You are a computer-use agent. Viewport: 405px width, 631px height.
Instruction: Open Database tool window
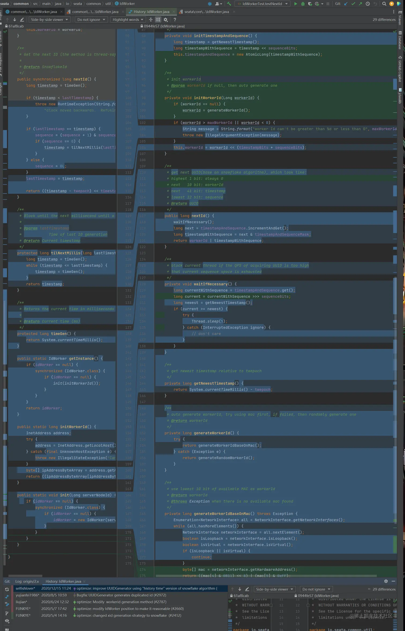(x=400, y=40)
